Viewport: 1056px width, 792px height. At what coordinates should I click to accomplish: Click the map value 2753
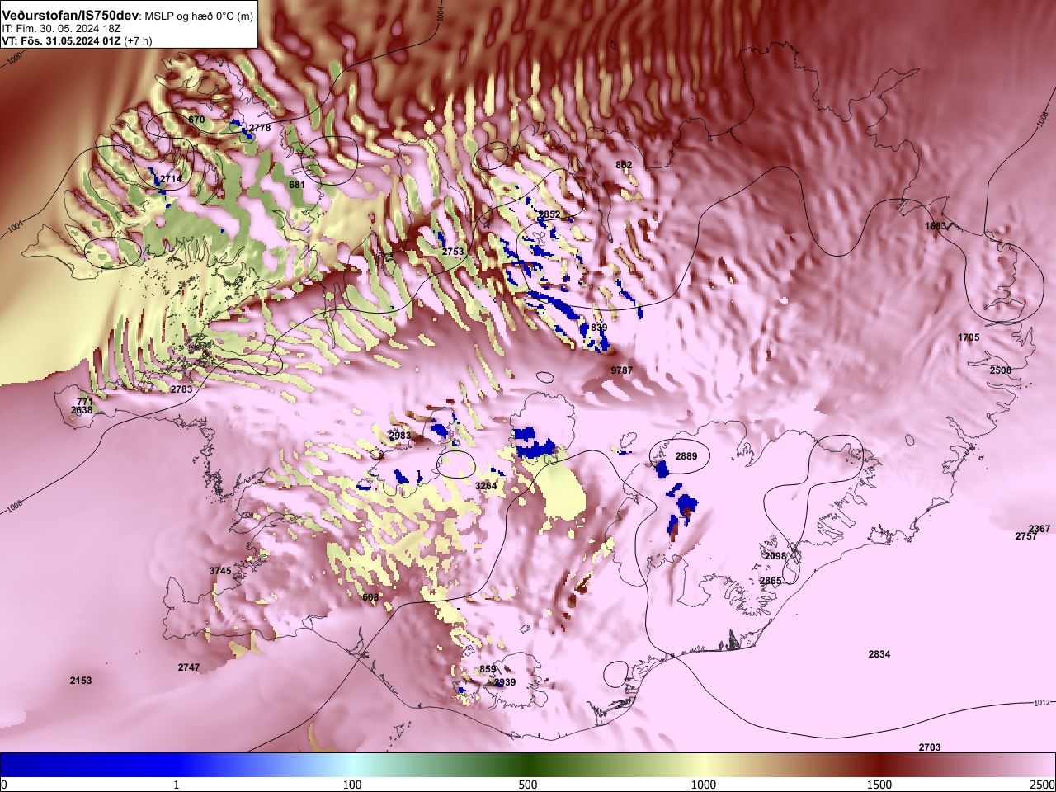453,252
